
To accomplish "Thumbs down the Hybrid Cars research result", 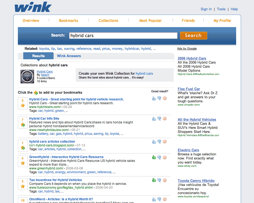I will [159, 99].
